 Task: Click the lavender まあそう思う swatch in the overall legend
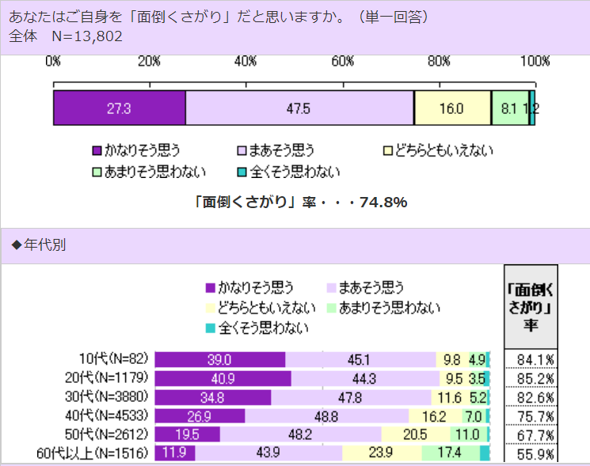[243, 150]
